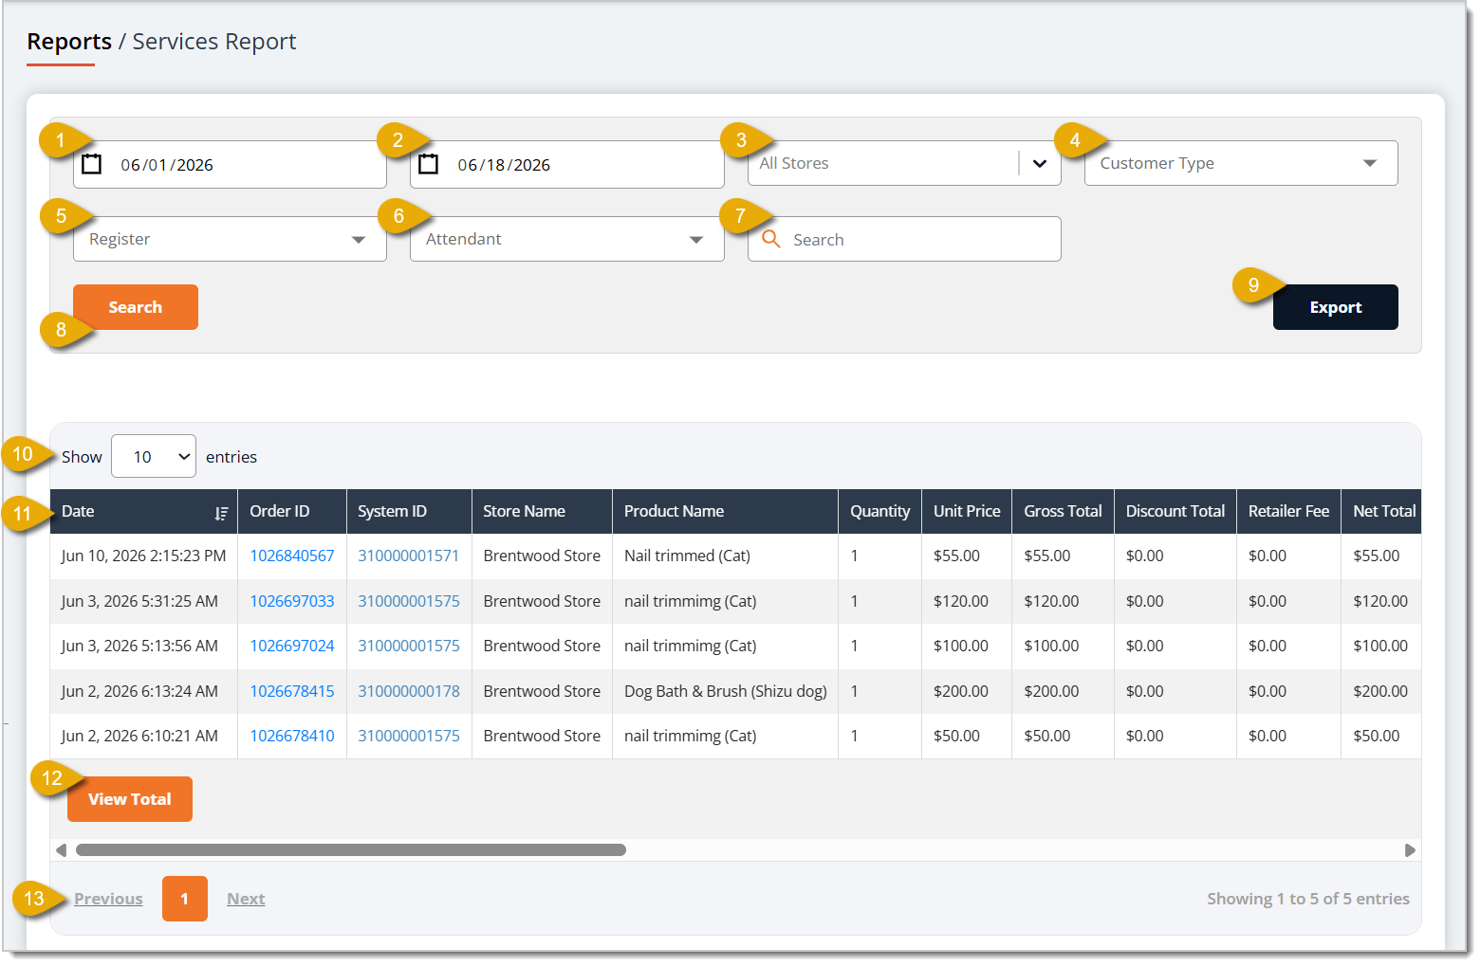The image size is (1481, 966).
Task: Sort by Net Total column header
Action: click(1383, 511)
